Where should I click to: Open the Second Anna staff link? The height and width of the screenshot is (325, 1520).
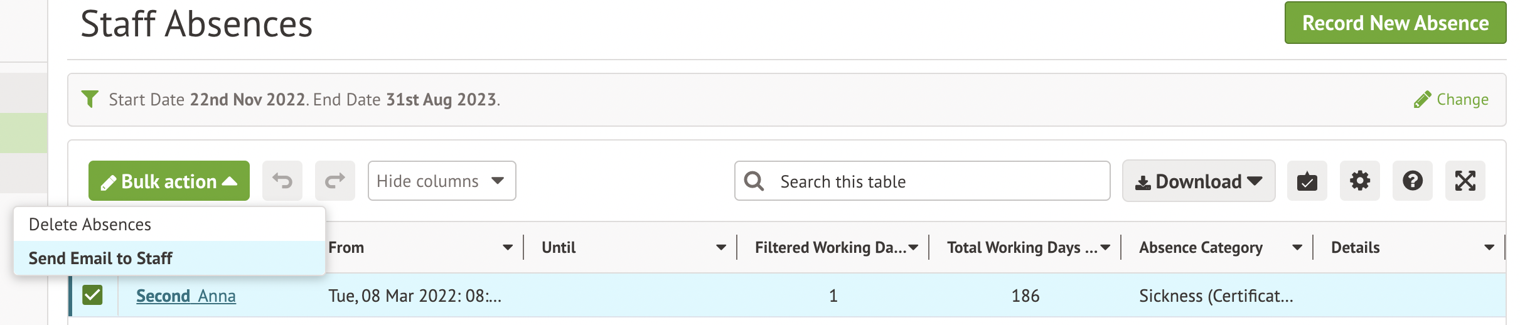coord(186,296)
